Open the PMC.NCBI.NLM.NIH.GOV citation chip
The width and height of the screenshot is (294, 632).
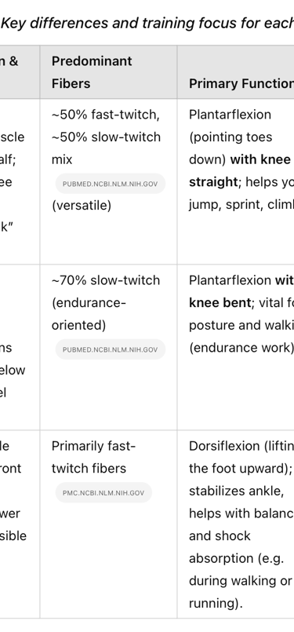click(103, 492)
